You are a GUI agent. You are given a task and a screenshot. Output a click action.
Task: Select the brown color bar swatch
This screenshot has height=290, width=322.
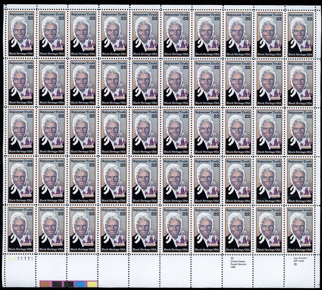coord(45,284)
